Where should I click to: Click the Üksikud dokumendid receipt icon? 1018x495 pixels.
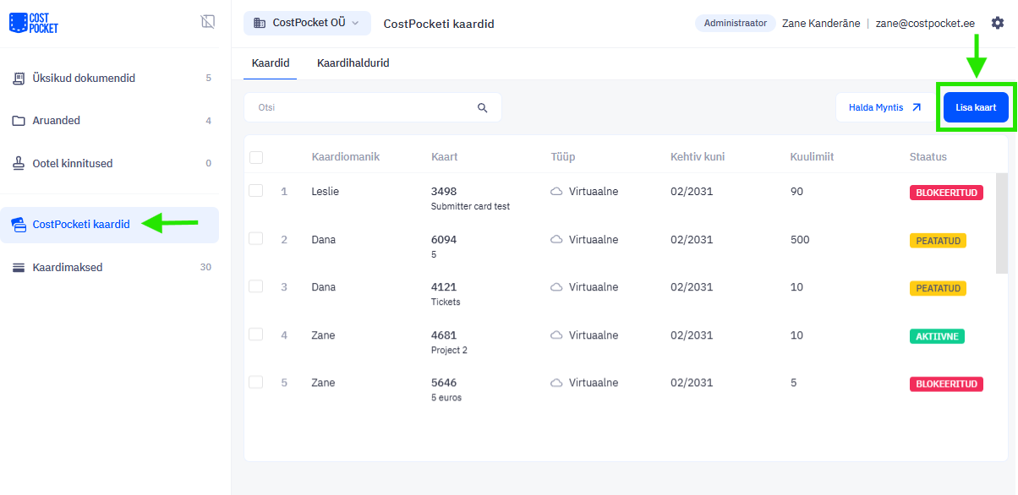(19, 79)
